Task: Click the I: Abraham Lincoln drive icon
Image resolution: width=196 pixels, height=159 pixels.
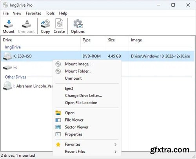Action: 7,86
